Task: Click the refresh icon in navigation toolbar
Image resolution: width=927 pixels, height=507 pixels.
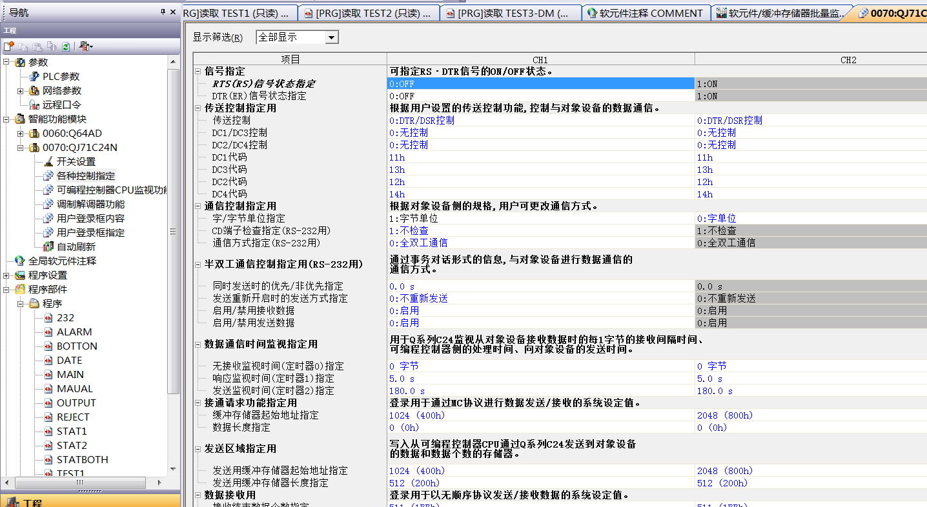Action: point(65,46)
